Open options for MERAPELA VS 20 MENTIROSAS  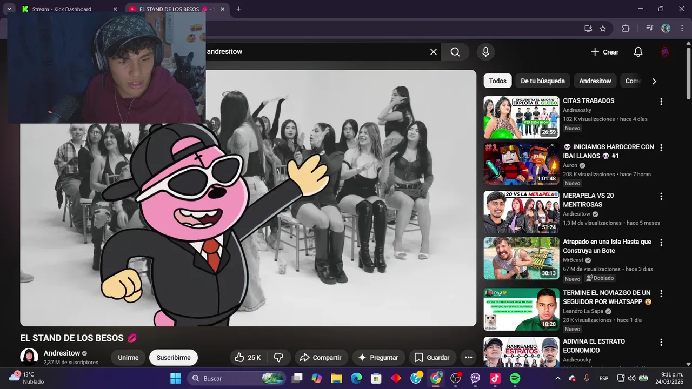coord(661,196)
